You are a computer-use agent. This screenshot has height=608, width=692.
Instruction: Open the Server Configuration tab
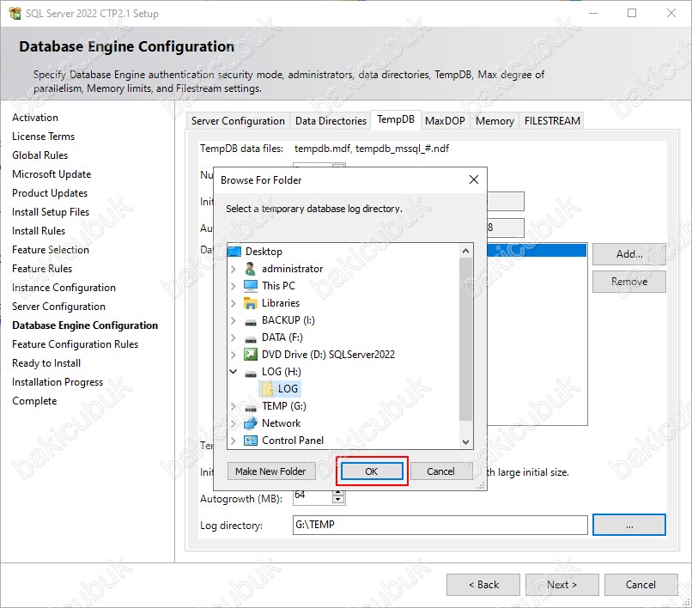click(238, 121)
